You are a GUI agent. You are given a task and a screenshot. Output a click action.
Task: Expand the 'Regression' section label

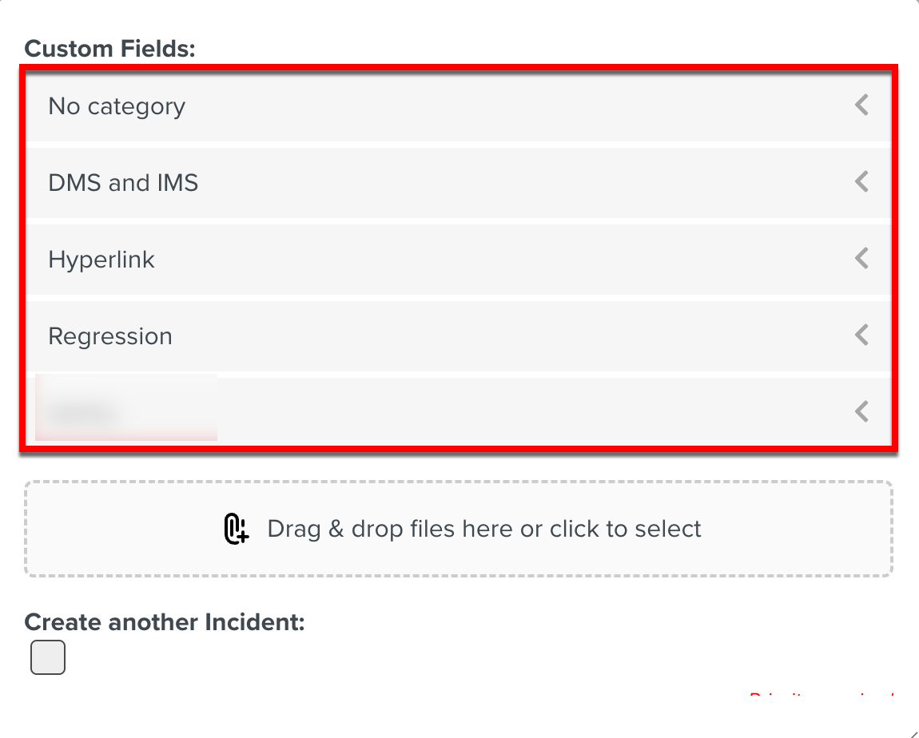coord(110,336)
